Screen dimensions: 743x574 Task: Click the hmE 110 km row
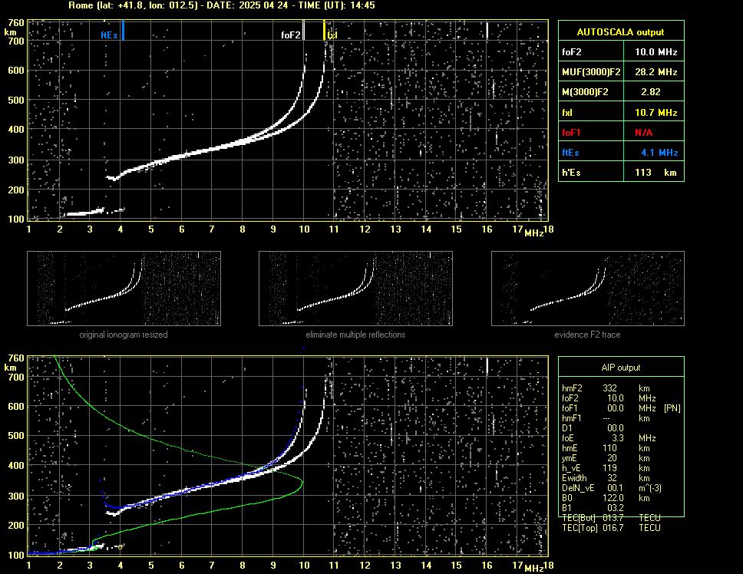pyautogui.click(x=606, y=448)
